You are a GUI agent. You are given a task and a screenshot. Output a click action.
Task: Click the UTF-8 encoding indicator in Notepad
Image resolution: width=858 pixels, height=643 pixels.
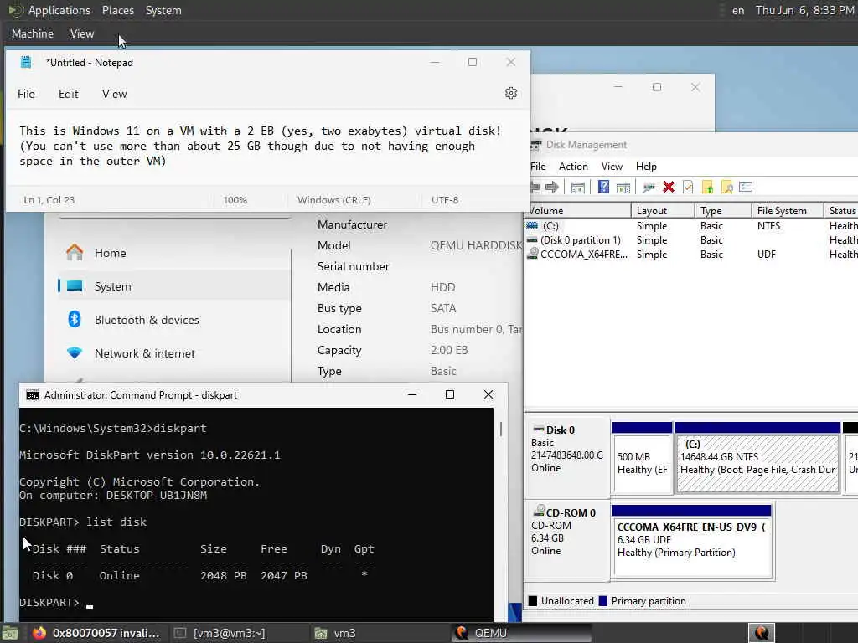coord(445,200)
